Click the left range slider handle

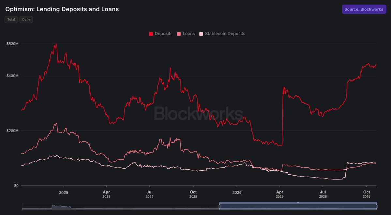219,207
